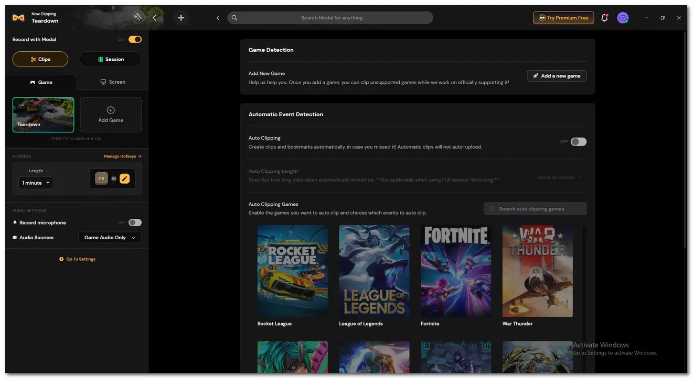This screenshot has height=379, width=693.
Task: Click the plus create button
Action: [181, 18]
